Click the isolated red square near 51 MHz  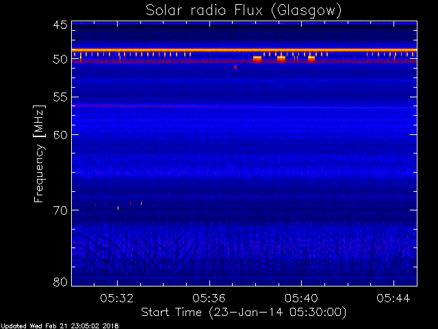point(235,67)
